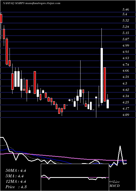Click the Price : 4.3 readout
The height and width of the screenshot is (191, 136).
[16, 187]
